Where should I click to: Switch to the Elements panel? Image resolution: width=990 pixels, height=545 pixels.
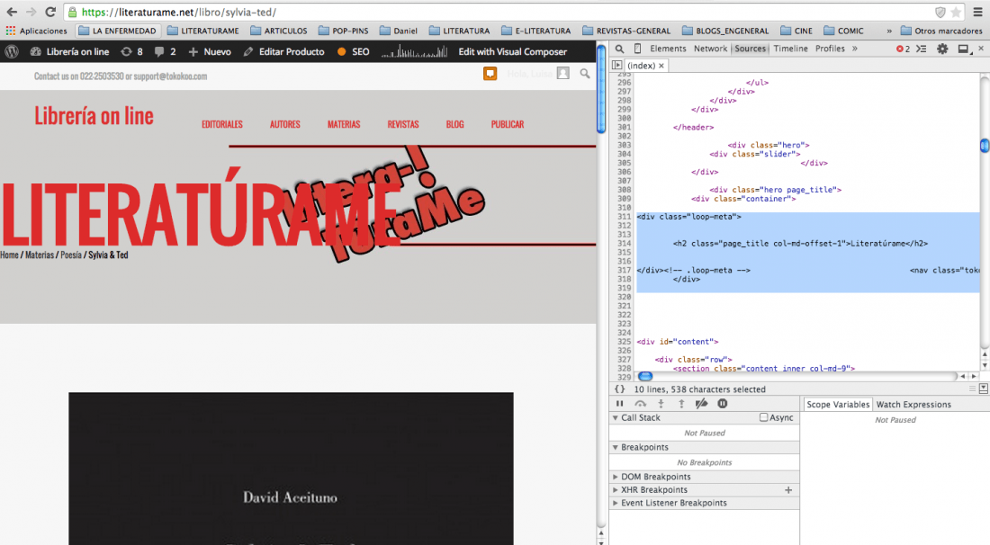coord(668,49)
